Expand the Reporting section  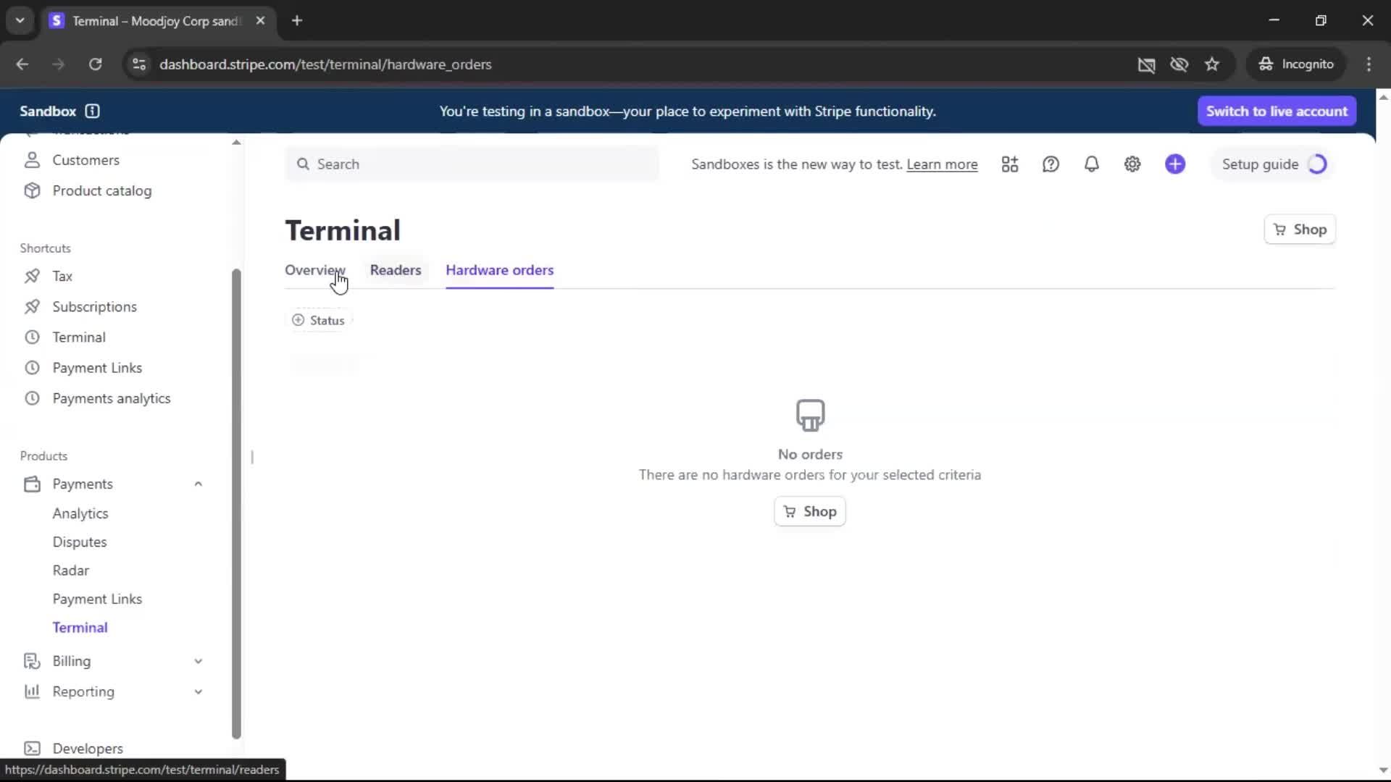198,691
